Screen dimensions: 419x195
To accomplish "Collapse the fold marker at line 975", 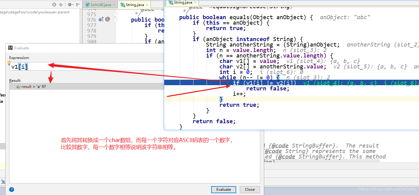I will coord(115,14).
